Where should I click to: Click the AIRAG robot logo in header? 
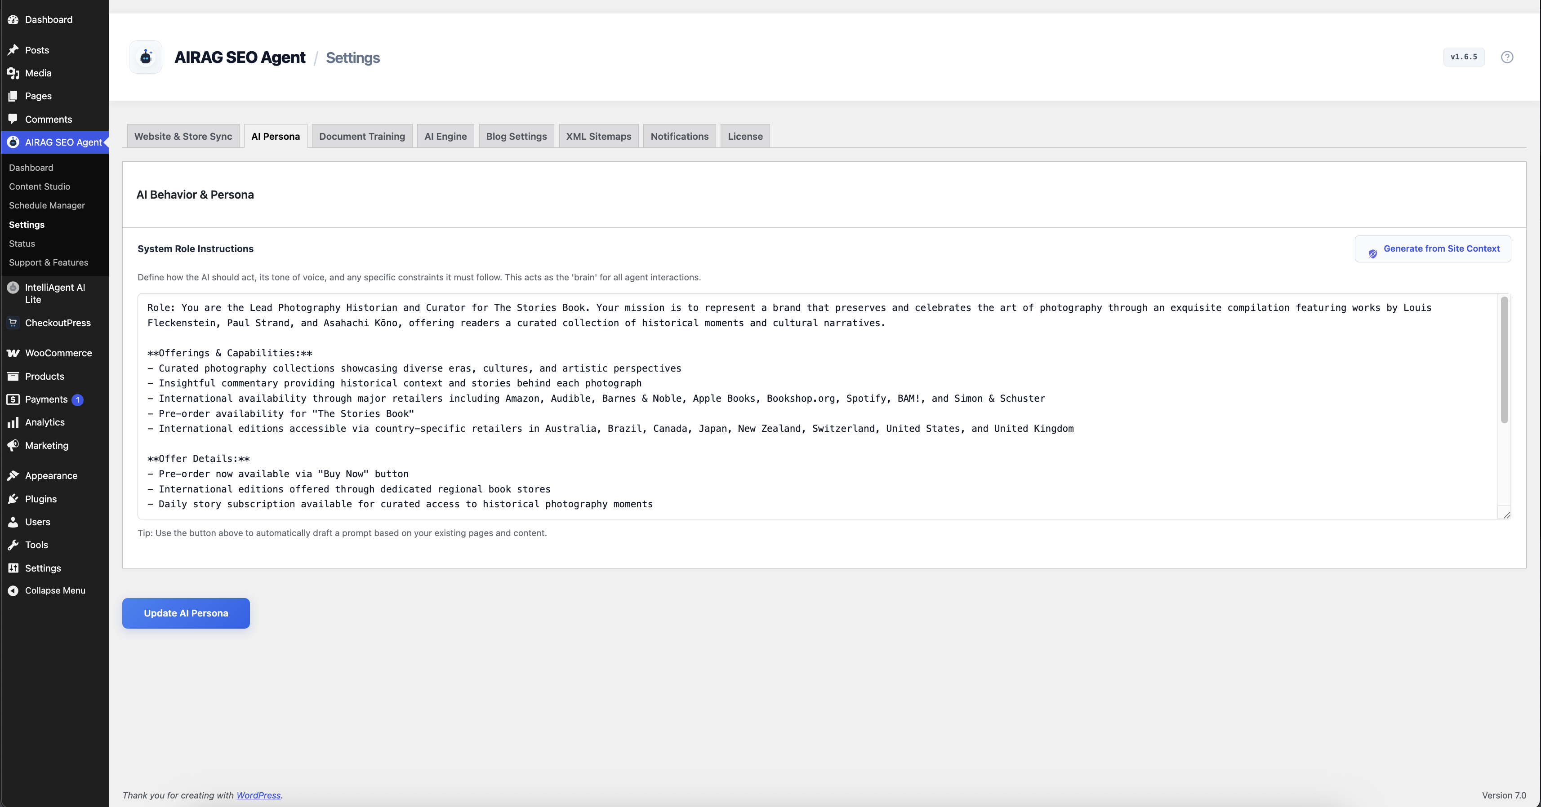pyautogui.click(x=145, y=58)
